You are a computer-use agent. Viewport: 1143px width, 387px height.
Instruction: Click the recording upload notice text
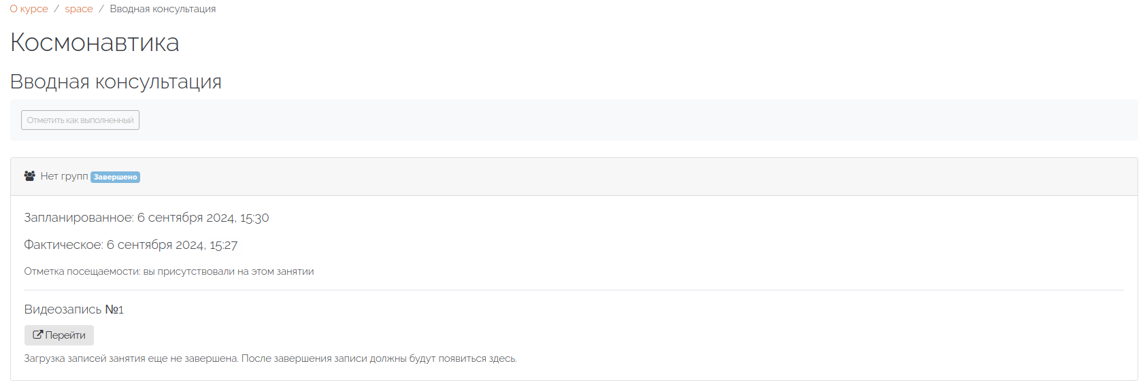(270, 358)
